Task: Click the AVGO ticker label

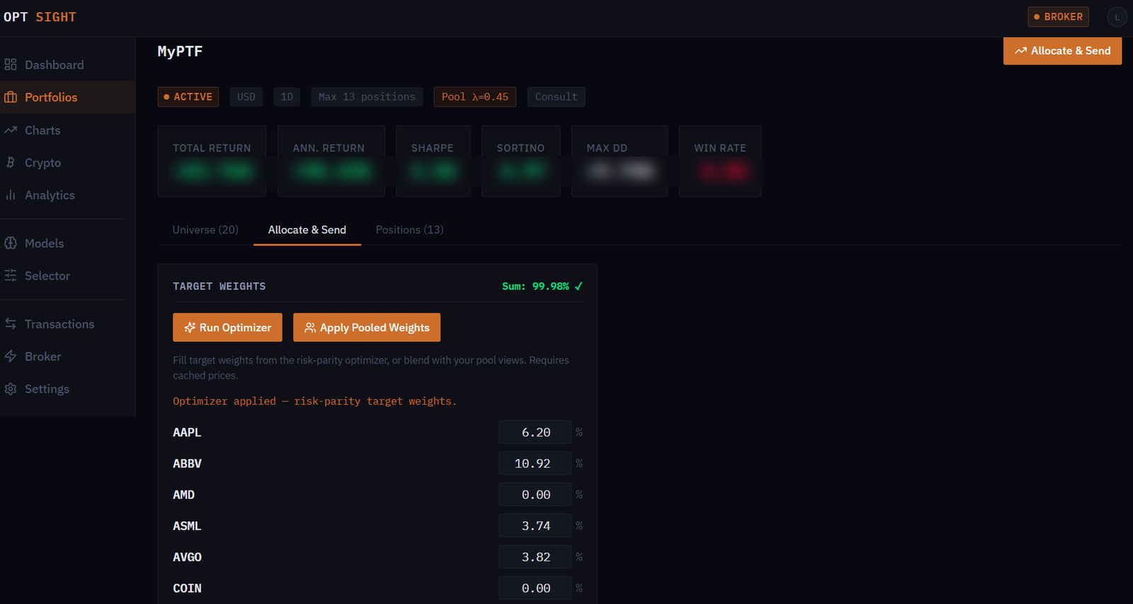Action: coord(187,557)
